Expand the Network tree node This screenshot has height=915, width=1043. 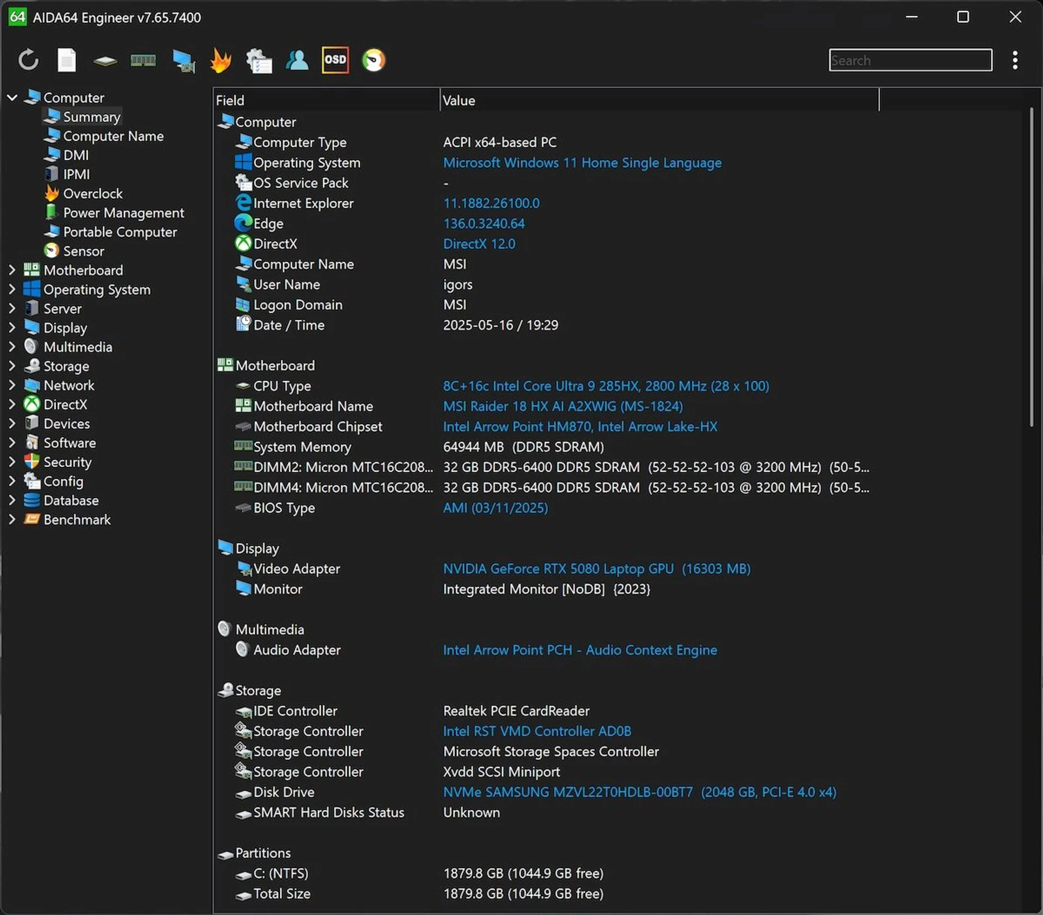(12, 385)
